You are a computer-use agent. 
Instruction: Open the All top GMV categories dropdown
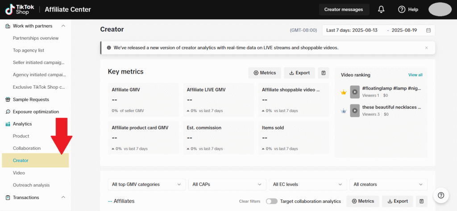point(146,184)
